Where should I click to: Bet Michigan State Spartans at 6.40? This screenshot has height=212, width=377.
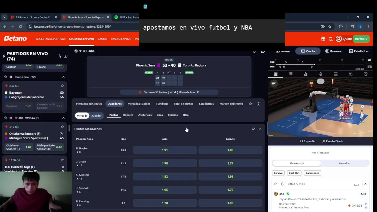pos(50,147)
